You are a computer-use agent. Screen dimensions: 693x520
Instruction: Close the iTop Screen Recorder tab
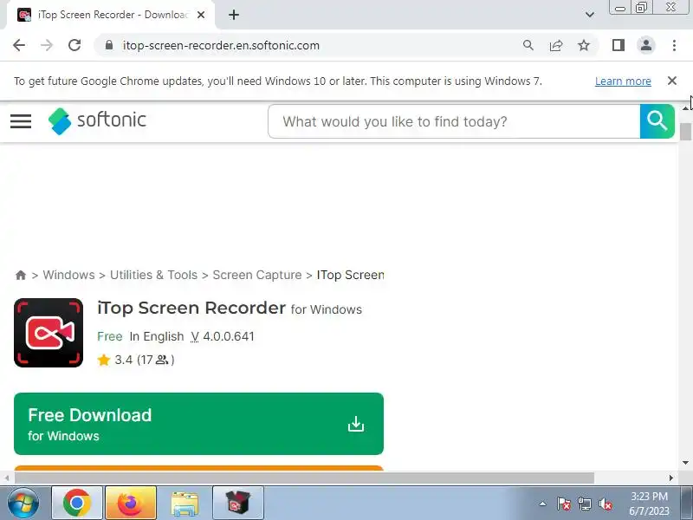pos(201,15)
